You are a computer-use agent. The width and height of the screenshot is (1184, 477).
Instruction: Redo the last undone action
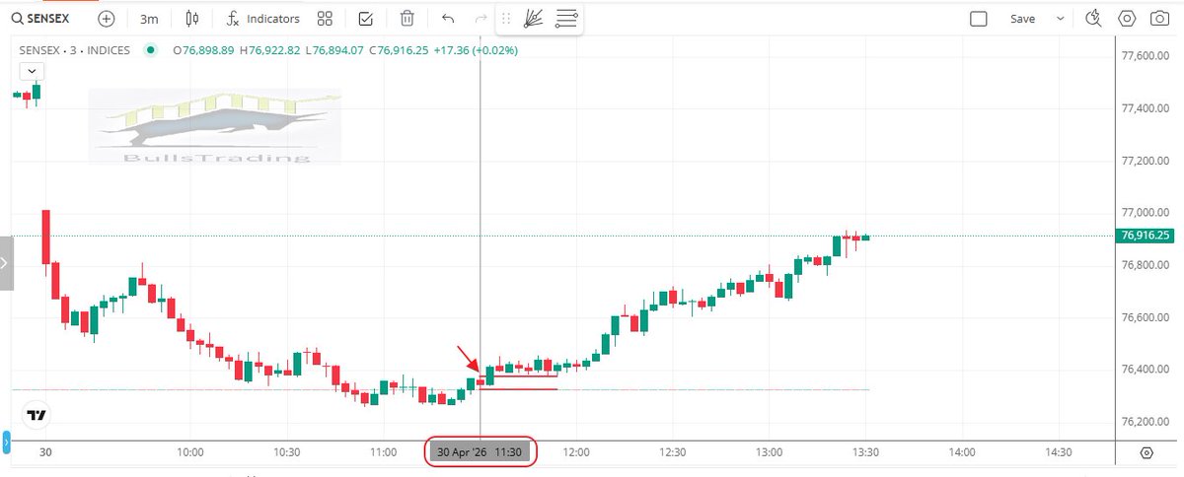coord(481,19)
